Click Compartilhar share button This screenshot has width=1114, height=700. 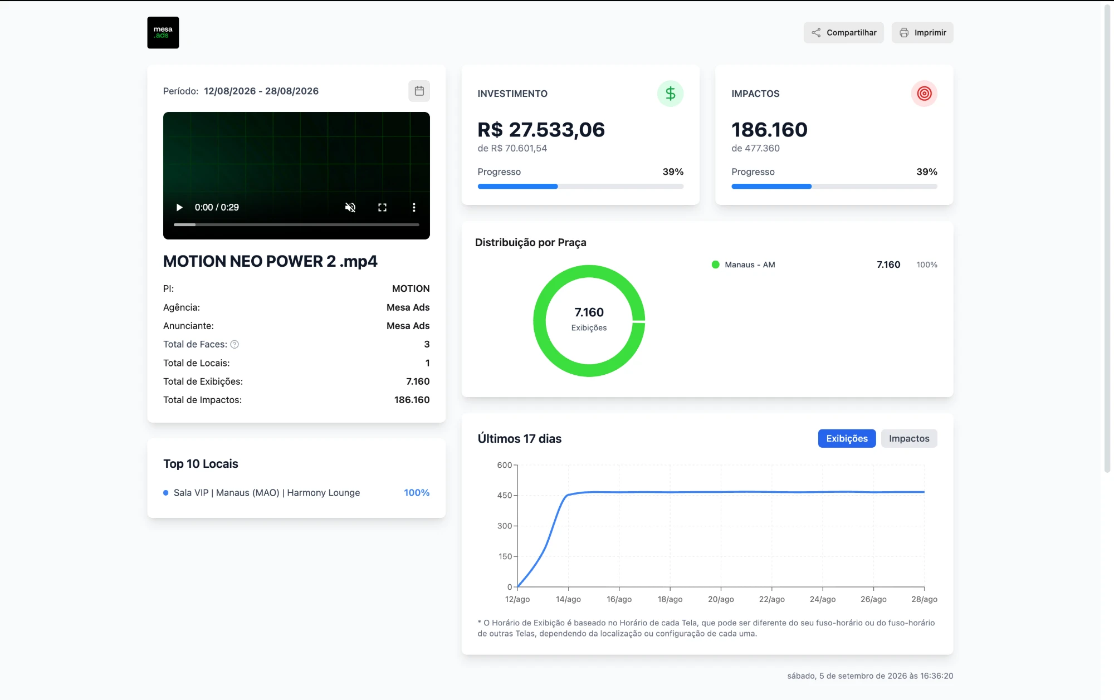[843, 32]
